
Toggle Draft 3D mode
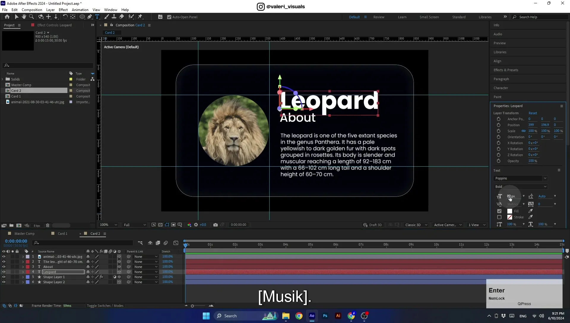[373, 225]
